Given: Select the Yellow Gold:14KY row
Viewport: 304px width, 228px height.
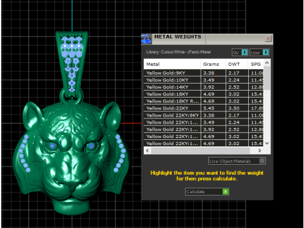Looking at the screenshot, I should pyautogui.click(x=203, y=87).
